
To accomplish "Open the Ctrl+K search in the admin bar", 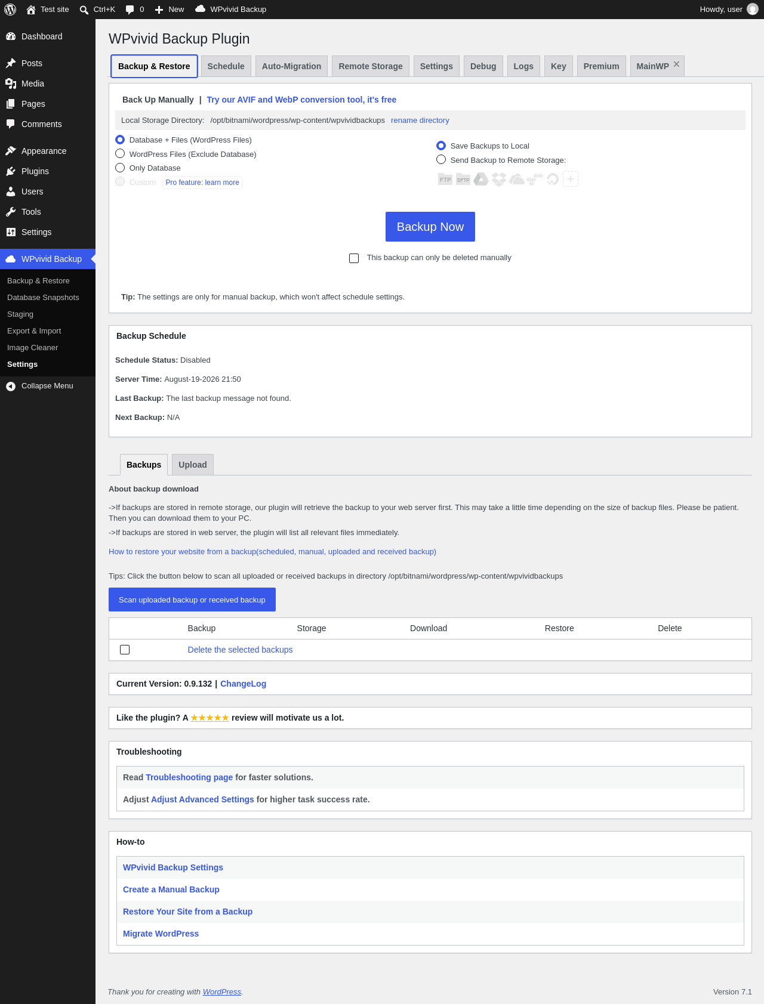I will pyautogui.click(x=97, y=10).
